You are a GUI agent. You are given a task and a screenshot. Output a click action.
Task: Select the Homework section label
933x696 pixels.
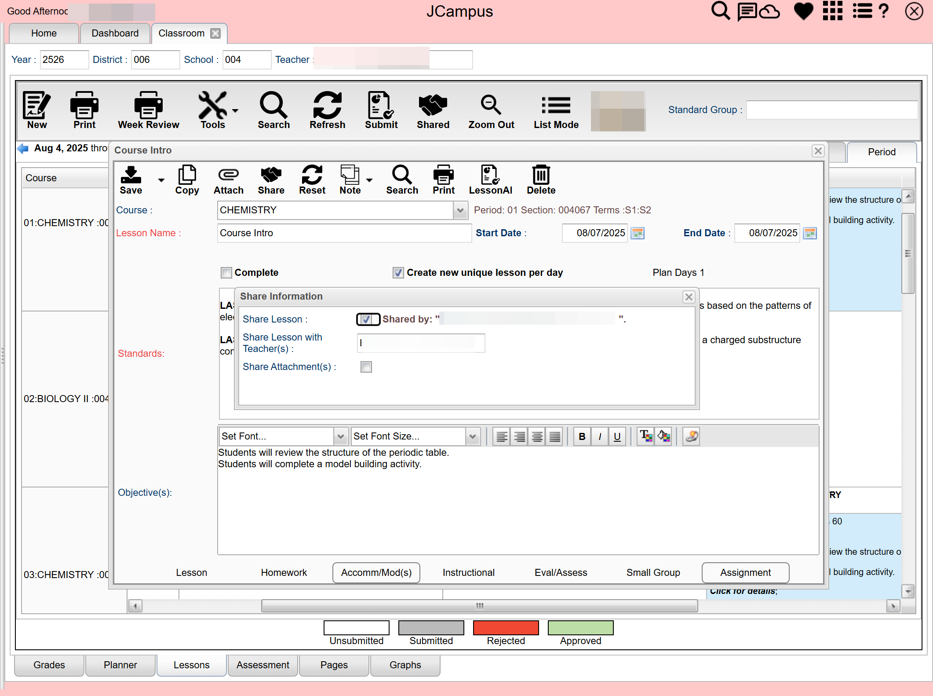[284, 572]
